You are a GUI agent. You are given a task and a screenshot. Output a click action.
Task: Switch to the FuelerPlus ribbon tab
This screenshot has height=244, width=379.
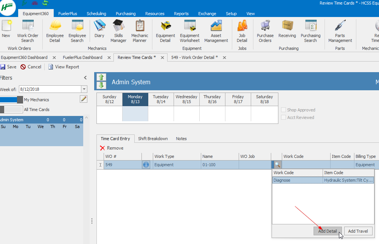(x=68, y=14)
